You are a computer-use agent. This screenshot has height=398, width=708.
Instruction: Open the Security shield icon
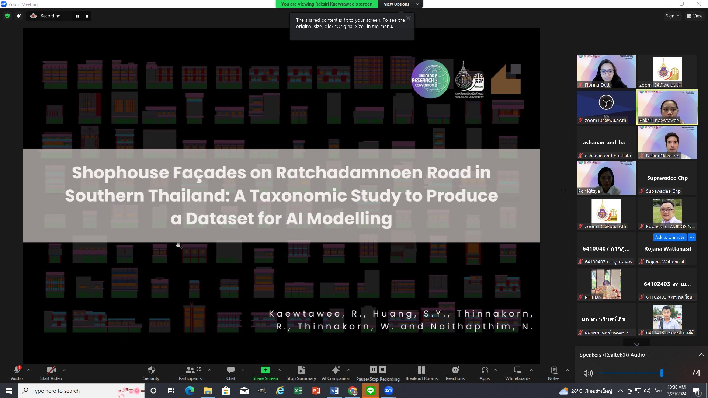coord(151,370)
